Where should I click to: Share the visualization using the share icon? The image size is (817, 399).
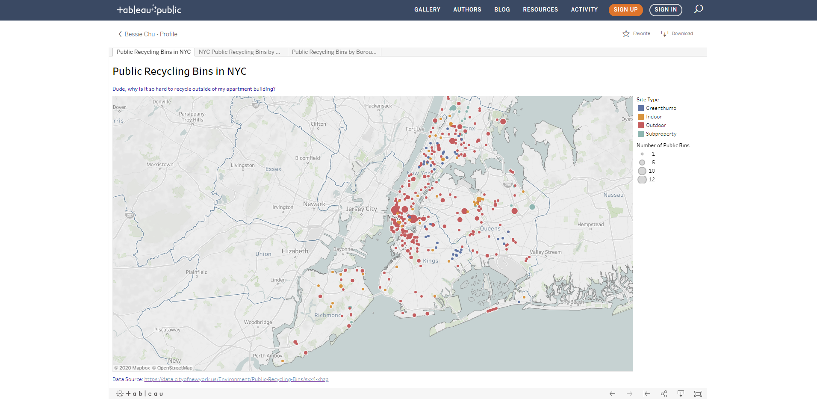tap(664, 393)
